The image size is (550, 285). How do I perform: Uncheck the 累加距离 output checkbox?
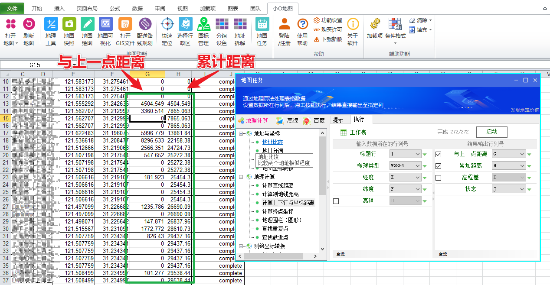(439, 166)
